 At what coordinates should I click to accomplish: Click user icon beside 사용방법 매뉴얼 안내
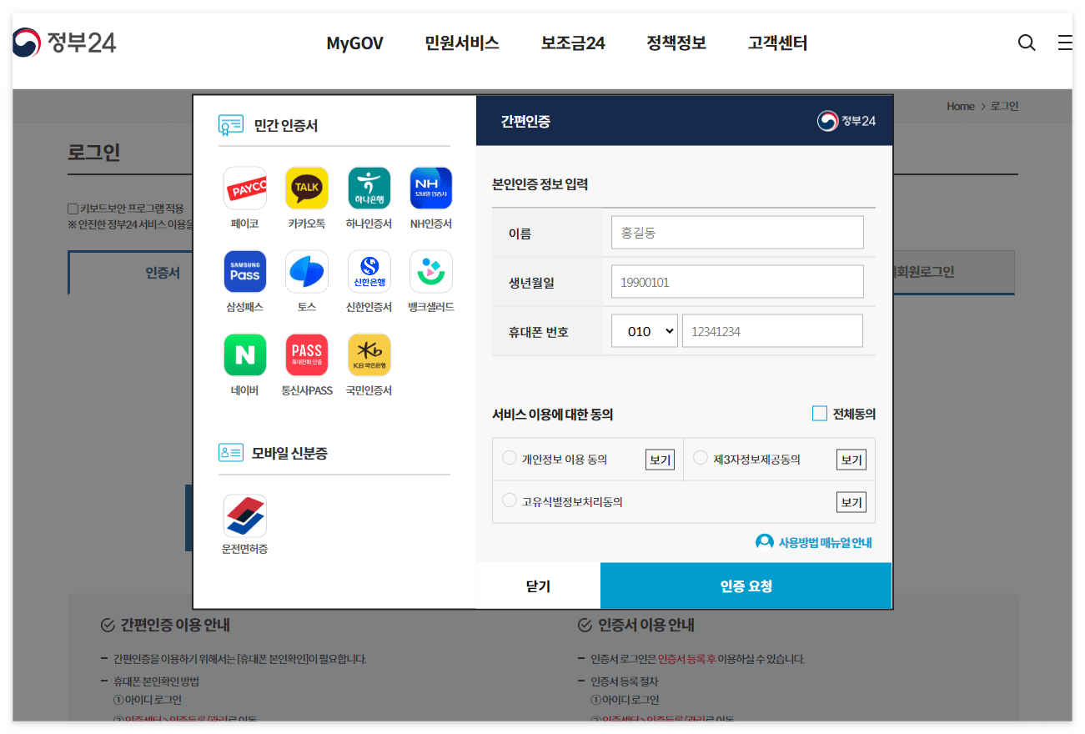pos(764,542)
